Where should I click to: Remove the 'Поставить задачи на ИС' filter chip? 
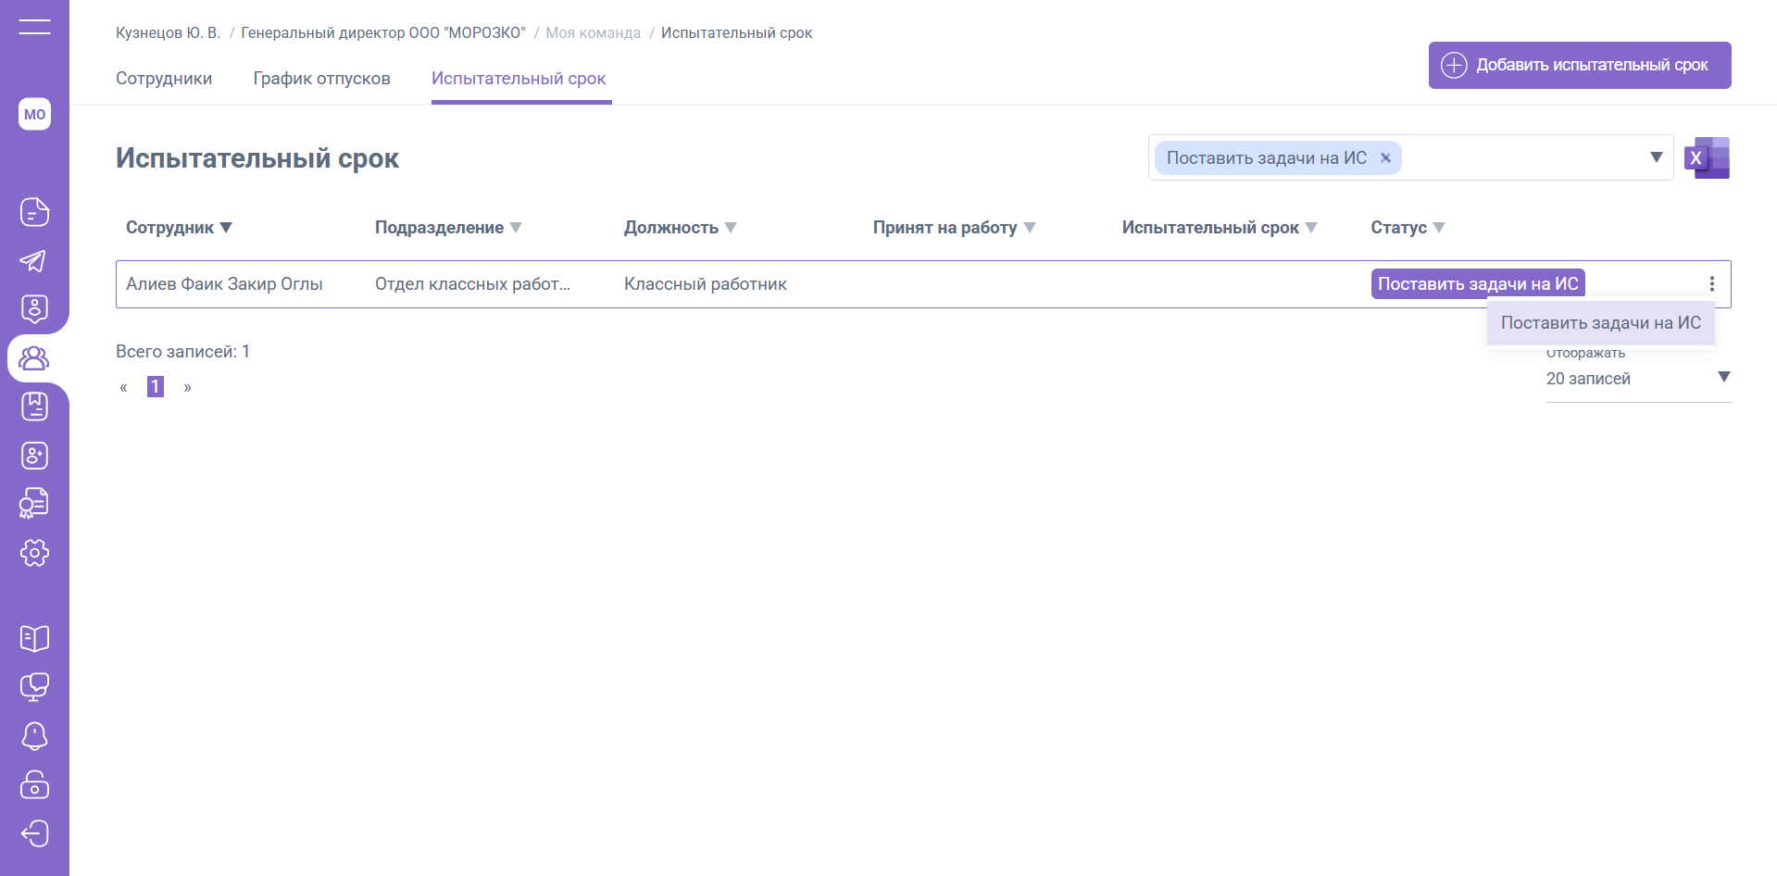(x=1385, y=158)
